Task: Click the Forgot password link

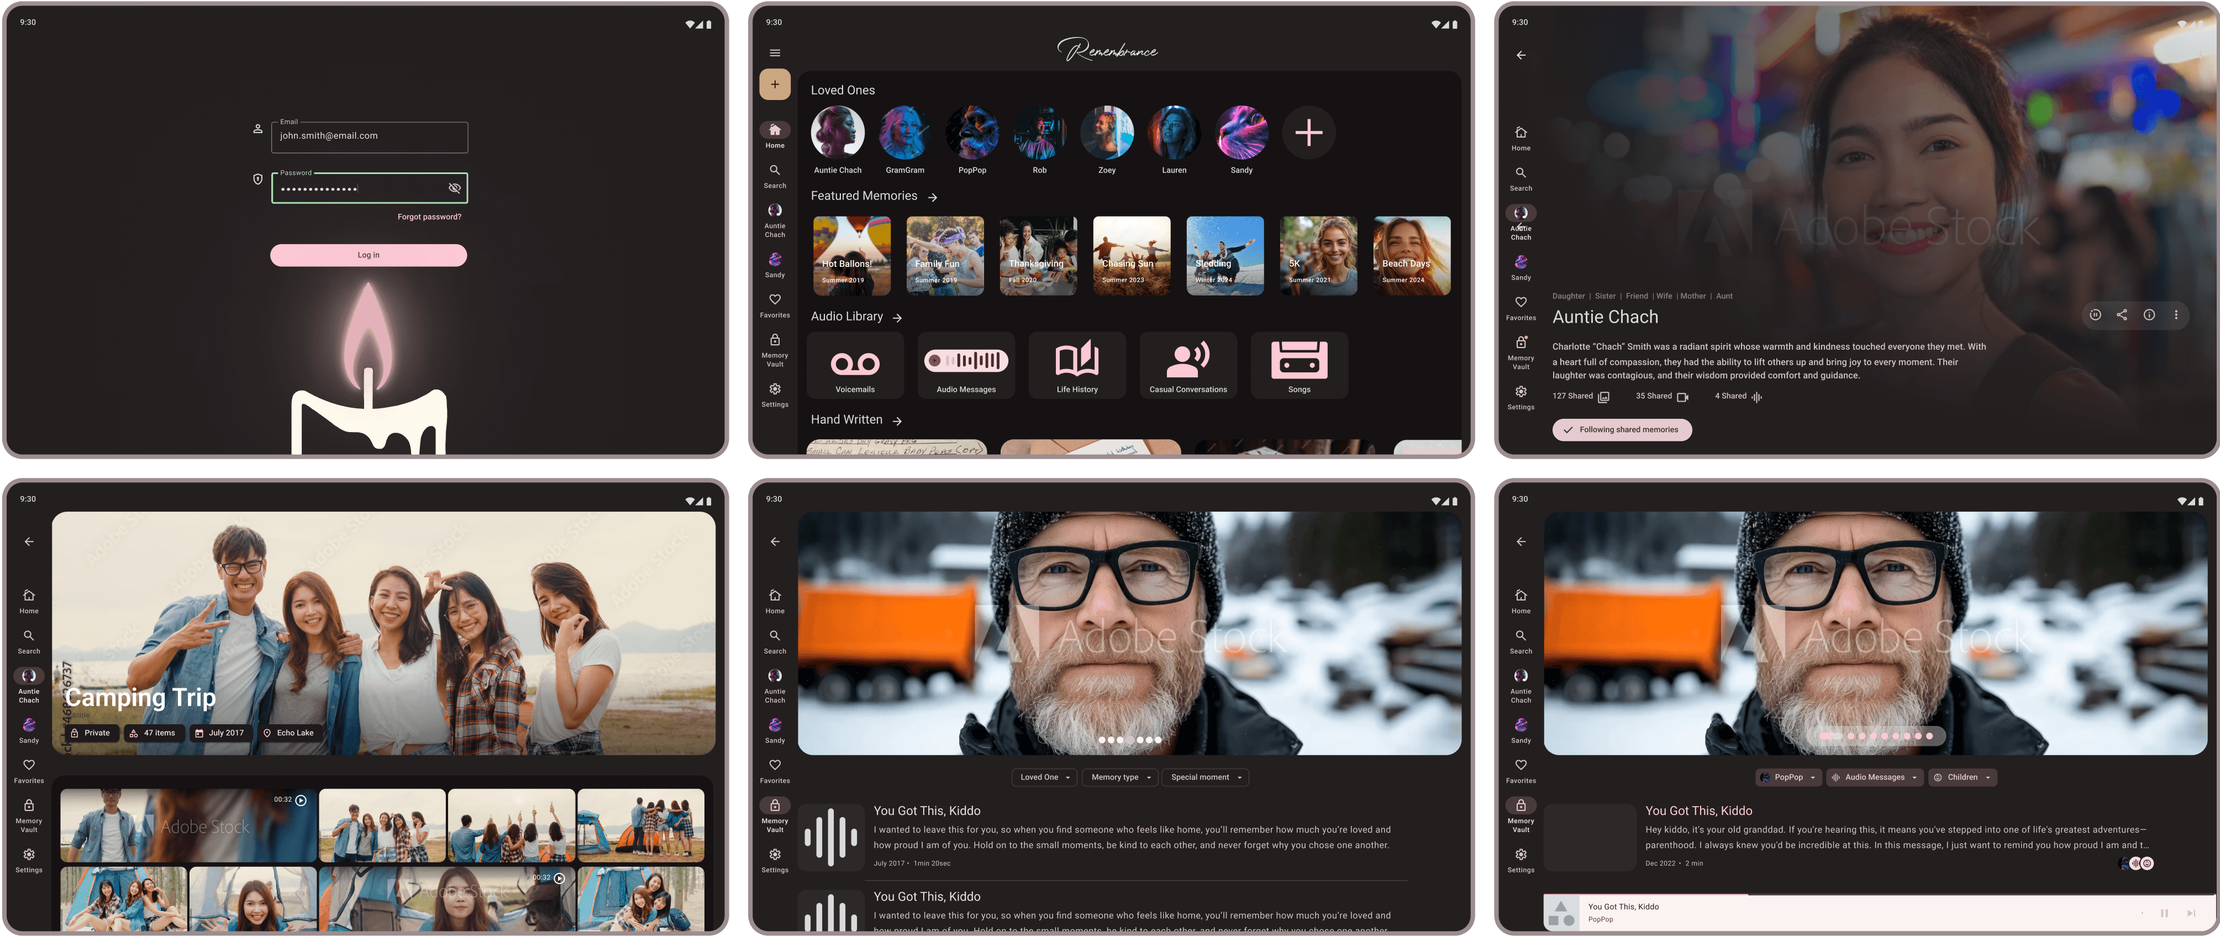Action: pyautogui.click(x=429, y=217)
